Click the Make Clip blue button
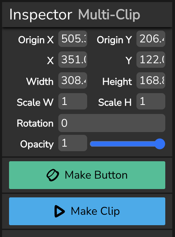This screenshot has width=175, height=237. click(87, 211)
